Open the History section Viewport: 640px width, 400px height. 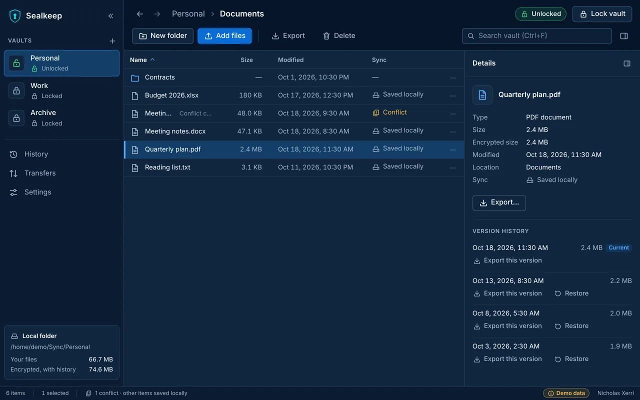62,154
